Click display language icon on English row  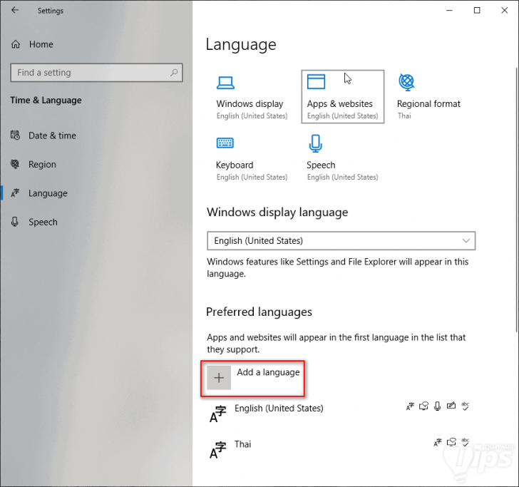click(410, 406)
